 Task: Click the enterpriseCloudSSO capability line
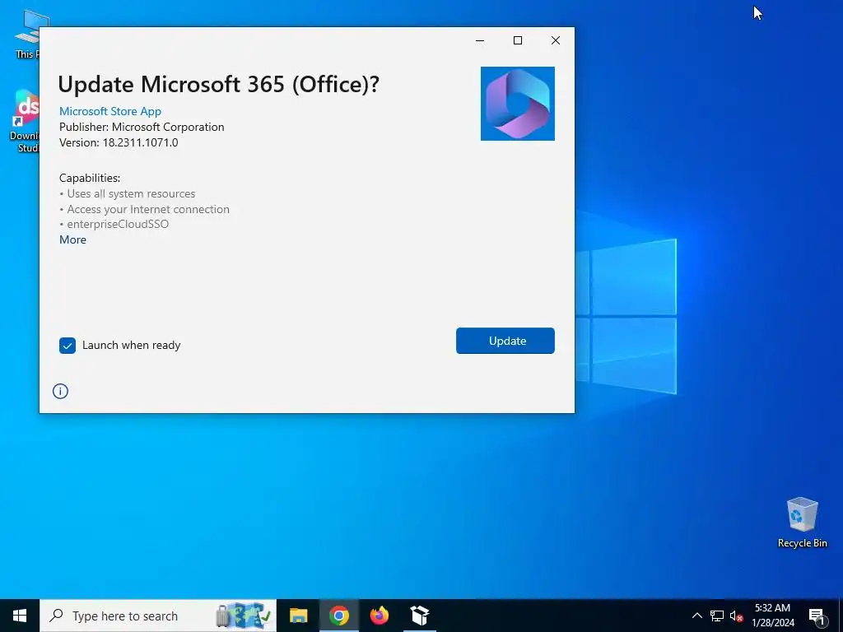(114, 224)
